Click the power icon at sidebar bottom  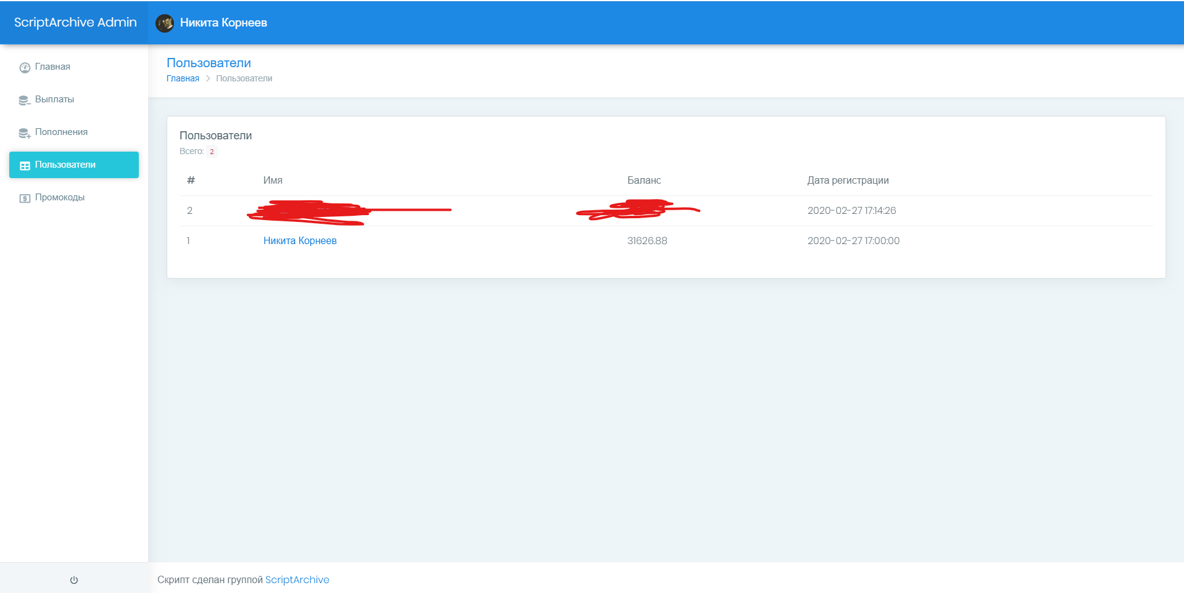[x=74, y=580]
